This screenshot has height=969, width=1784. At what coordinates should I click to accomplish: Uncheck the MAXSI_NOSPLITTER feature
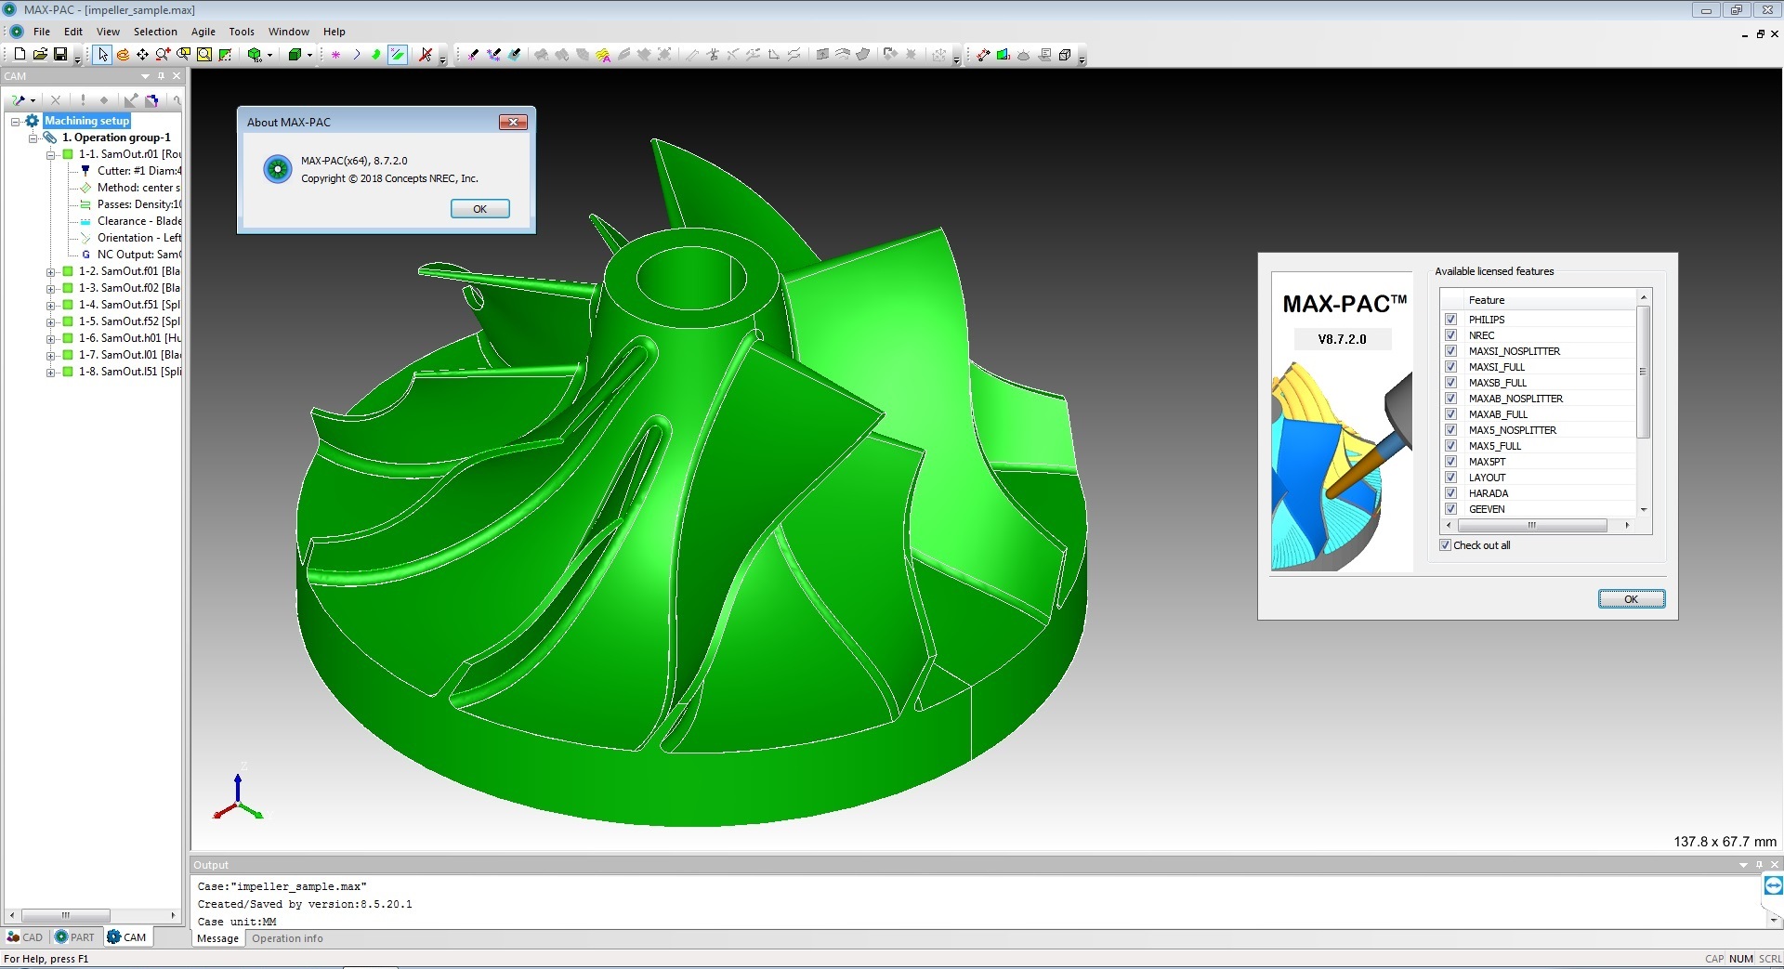coord(1450,351)
